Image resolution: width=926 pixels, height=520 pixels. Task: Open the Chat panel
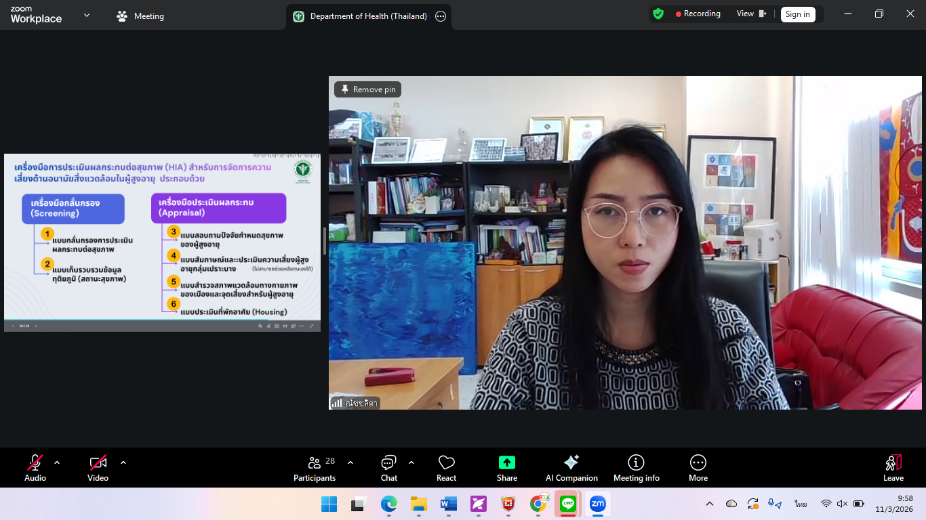click(388, 467)
